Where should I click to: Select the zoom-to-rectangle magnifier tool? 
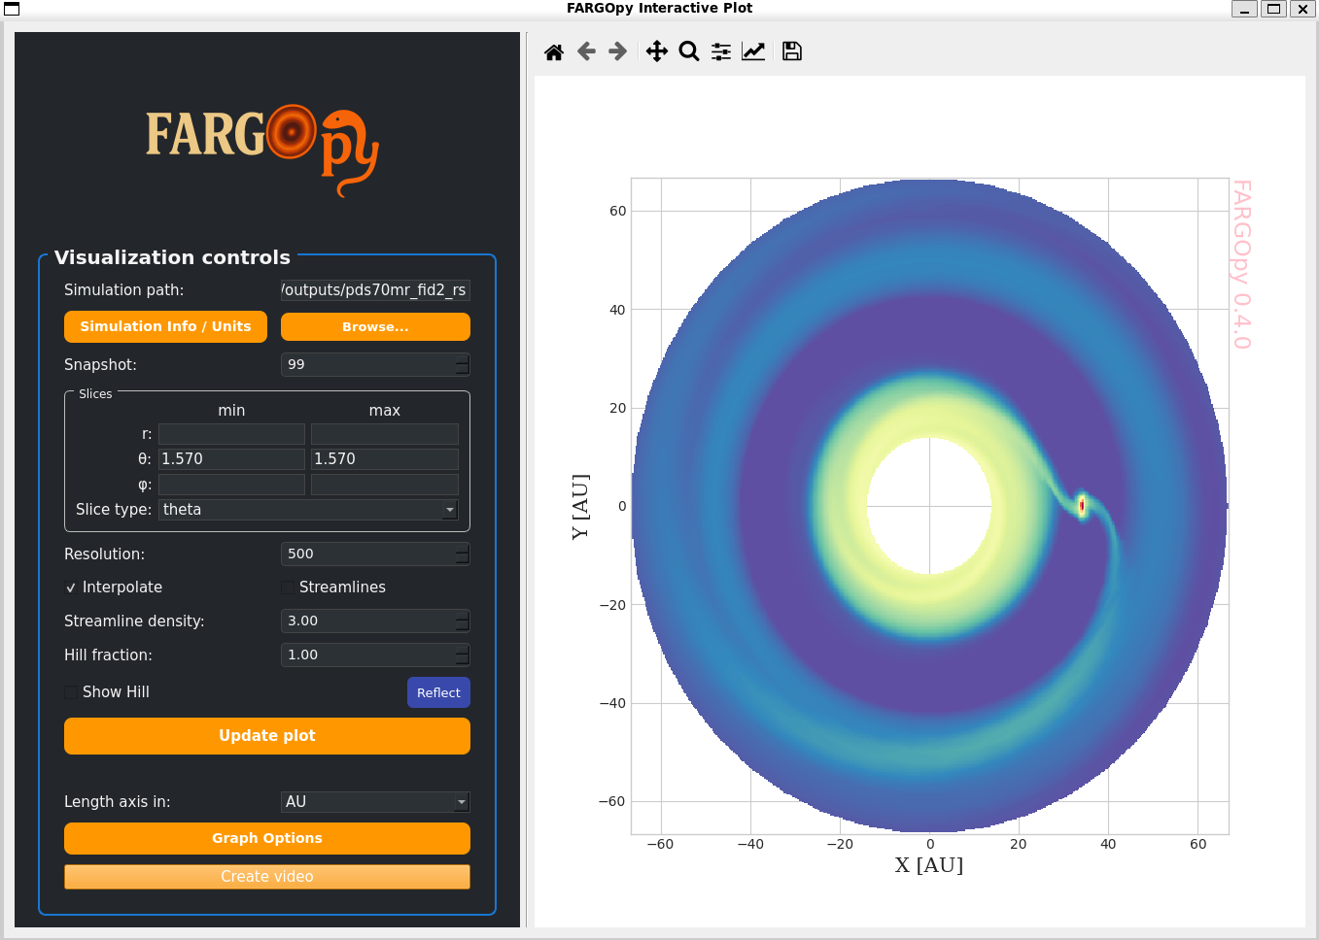(689, 51)
